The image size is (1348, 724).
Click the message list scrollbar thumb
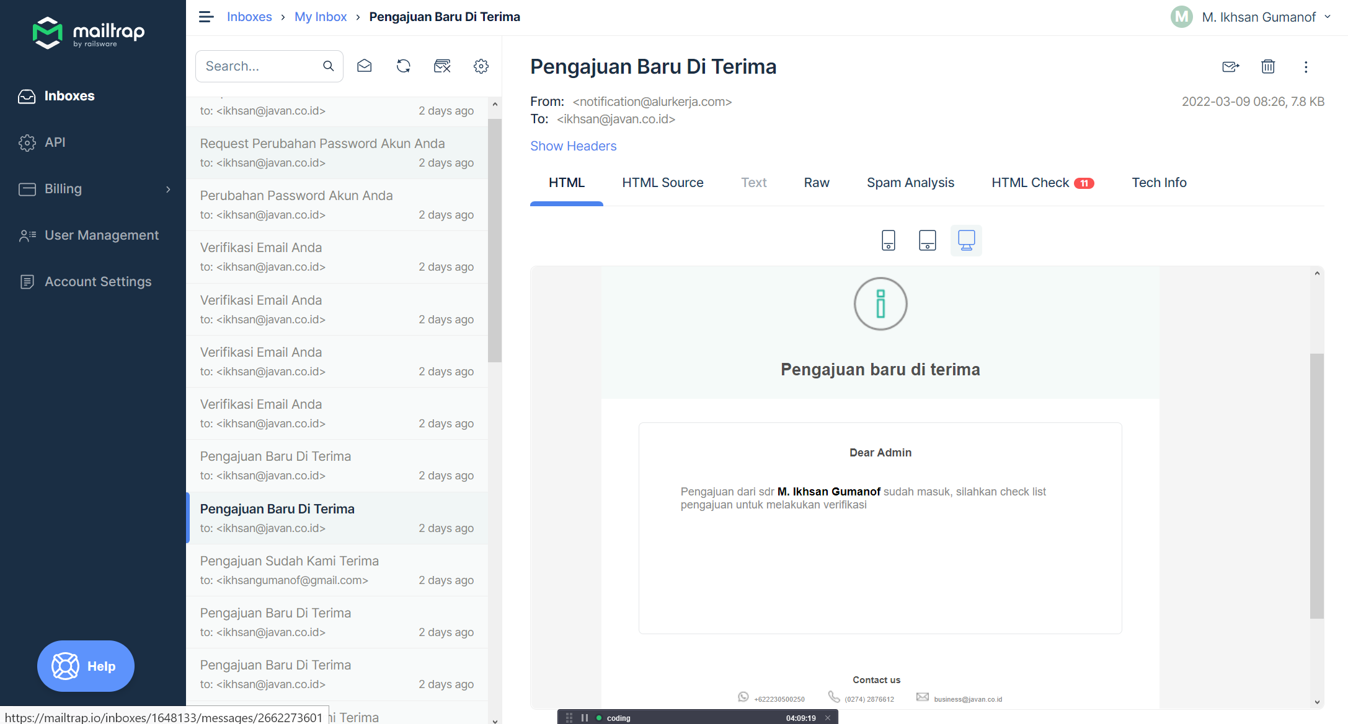(494, 242)
